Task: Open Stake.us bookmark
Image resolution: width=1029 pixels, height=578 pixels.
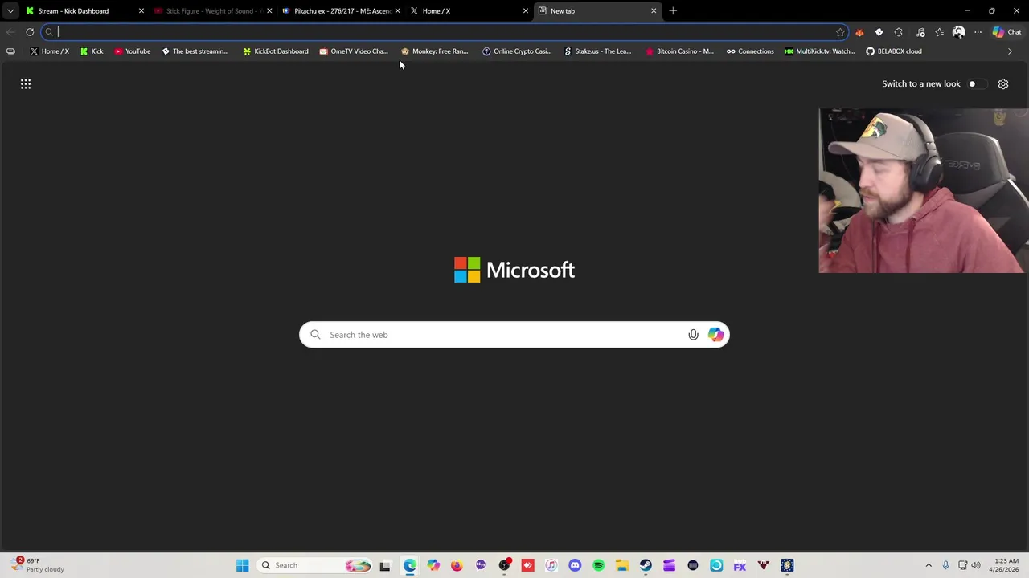Action: [598, 51]
